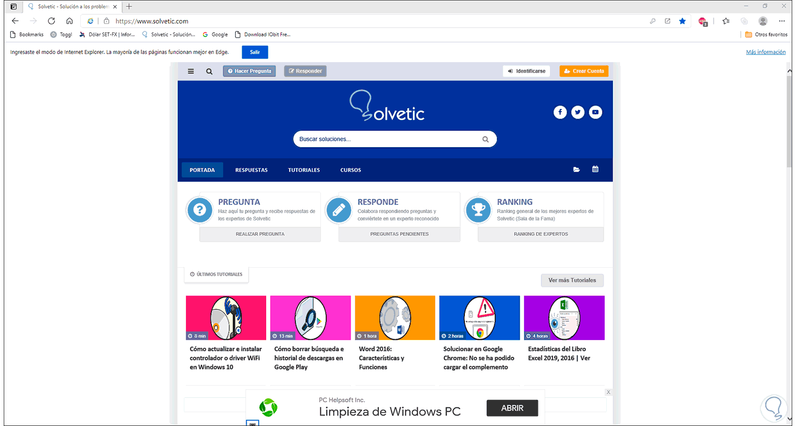Open the folder categories icon in navigation bar
Viewport: 797px width, 426px height.
[576, 170]
